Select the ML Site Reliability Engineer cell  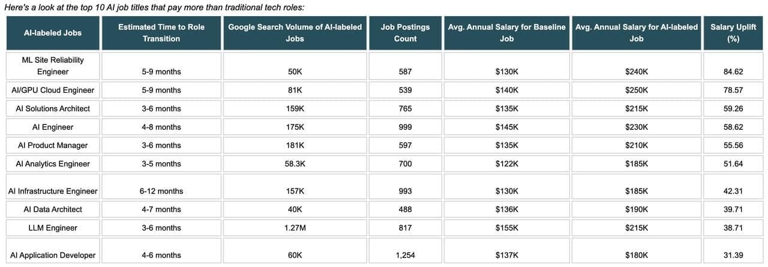[x=53, y=66]
